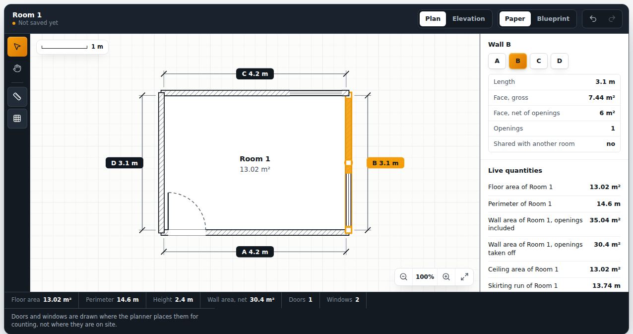Click the Face, gross row
The height and width of the screenshot is (334, 633).
(554, 98)
